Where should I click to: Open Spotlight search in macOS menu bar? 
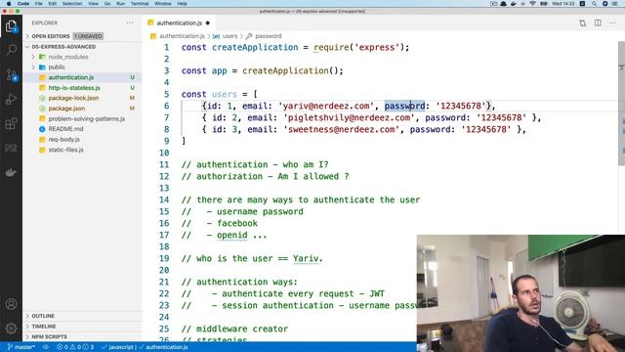[594, 4]
